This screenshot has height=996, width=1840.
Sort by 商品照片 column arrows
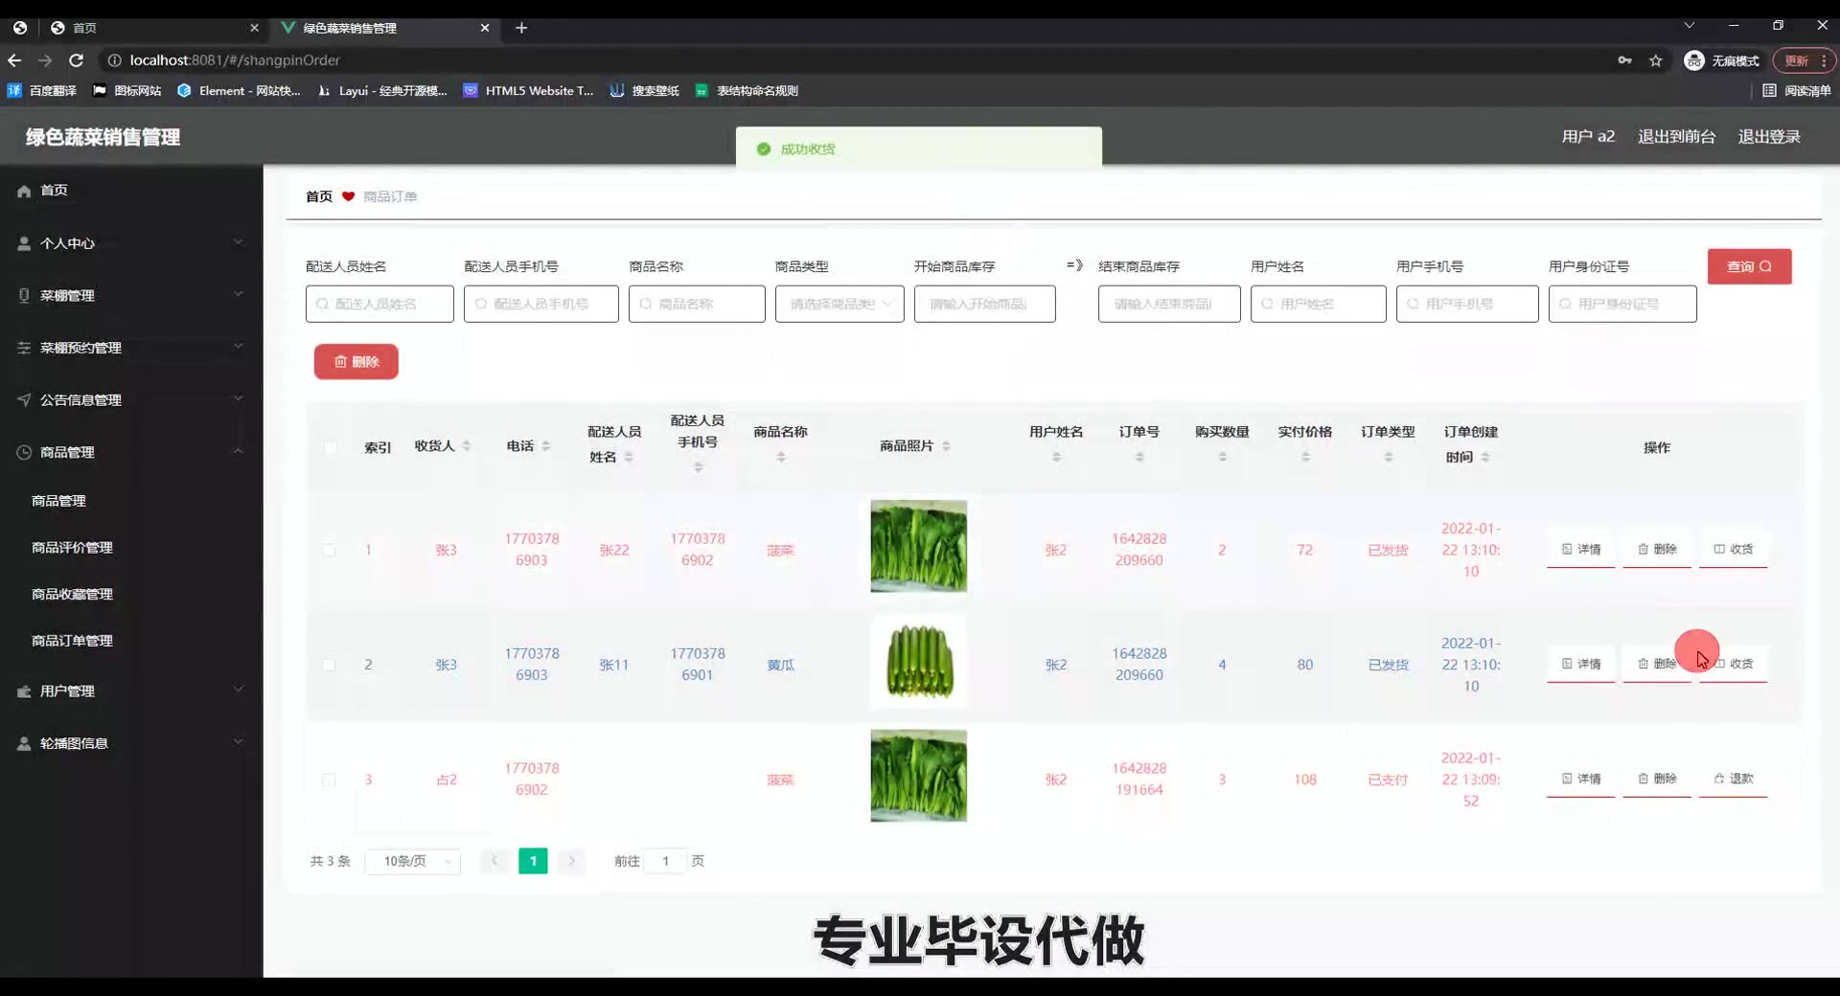[947, 445]
